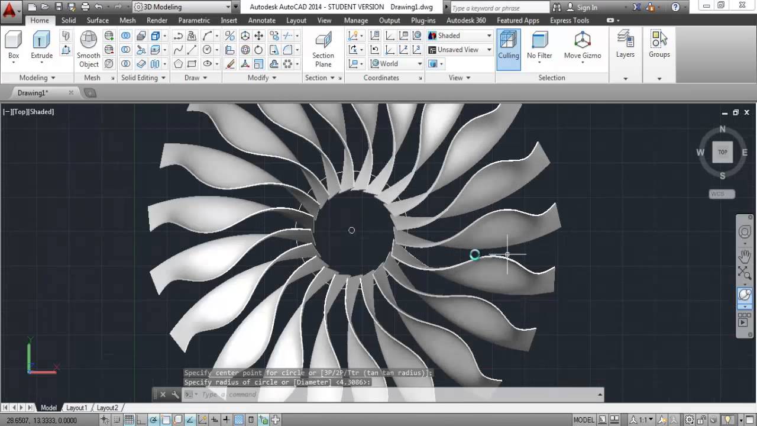Screen dimensions: 757x426
Task: Expand the Unsaved View dropdown
Action: 460,50
